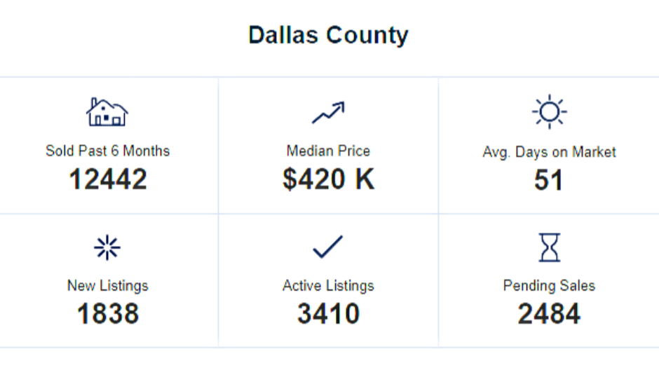This screenshot has width=659, height=370.
Task: Click the Active Listings label
Action: 328,286
